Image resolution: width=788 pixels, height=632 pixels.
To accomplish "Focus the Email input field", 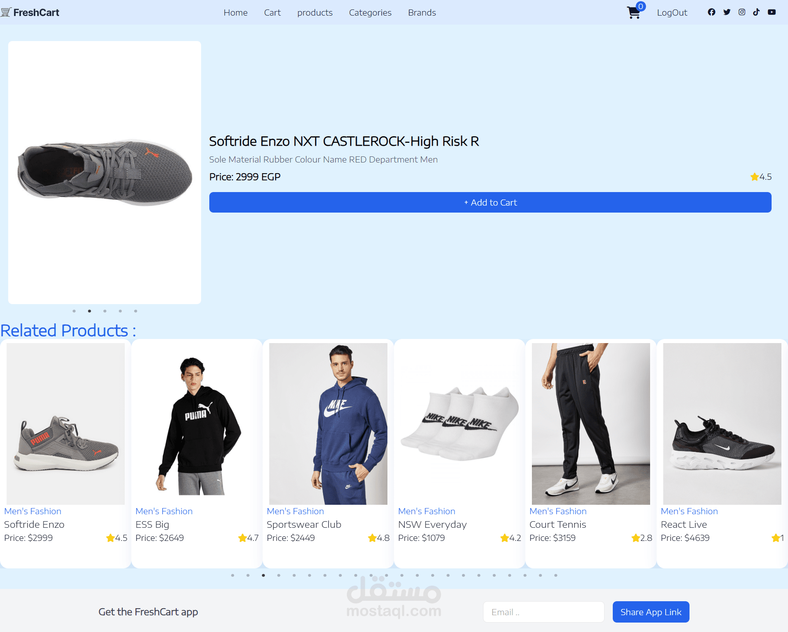I will tap(544, 612).
